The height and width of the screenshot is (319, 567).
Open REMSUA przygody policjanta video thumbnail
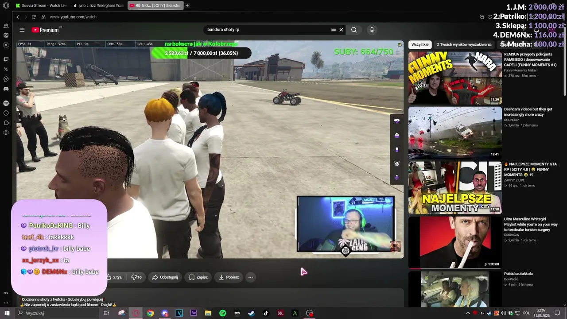point(455,78)
